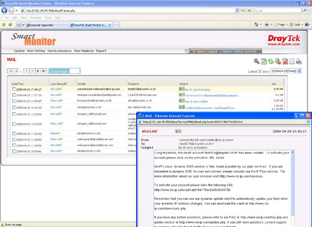Jump to last page with the pager end arrow
This screenshot has height=227, width=312.
coord(44,71)
